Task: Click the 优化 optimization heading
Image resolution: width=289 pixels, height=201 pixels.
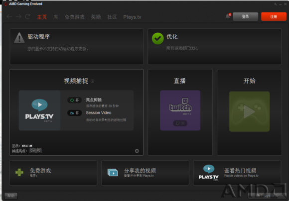Action: [172, 37]
